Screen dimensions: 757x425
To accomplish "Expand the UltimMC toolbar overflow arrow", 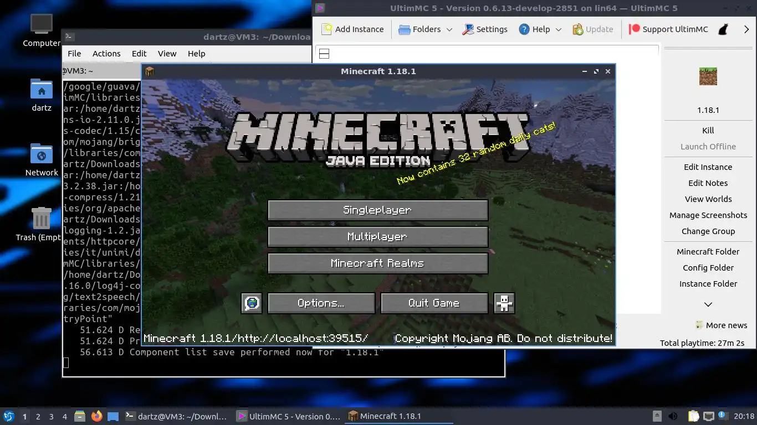I will 746,29.
